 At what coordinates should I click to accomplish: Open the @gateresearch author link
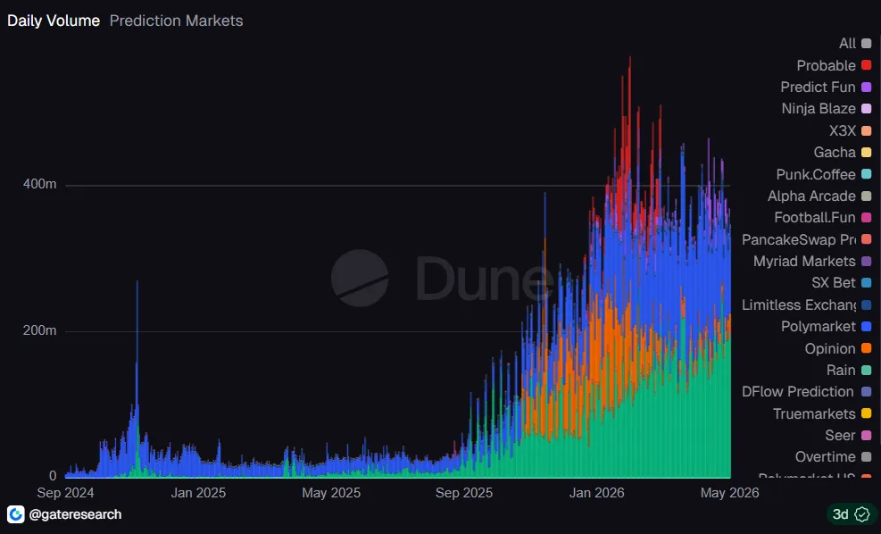(x=75, y=514)
